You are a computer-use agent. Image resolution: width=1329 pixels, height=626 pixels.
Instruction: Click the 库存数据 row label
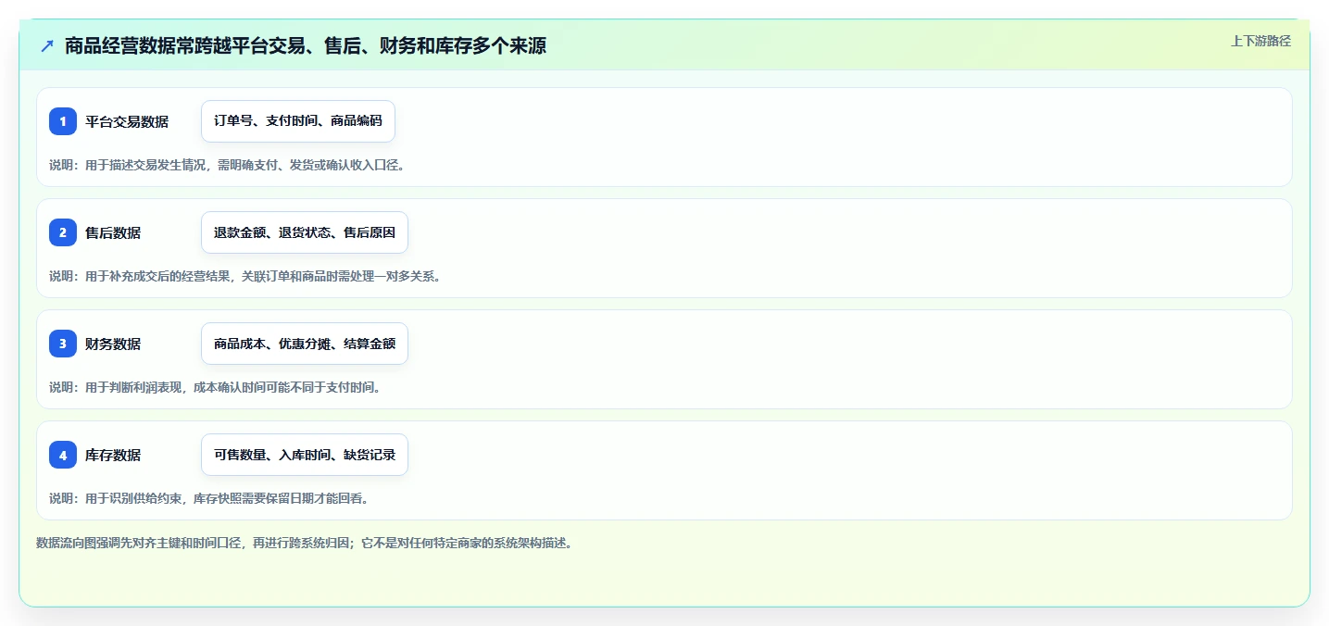(x=113, y=455)
